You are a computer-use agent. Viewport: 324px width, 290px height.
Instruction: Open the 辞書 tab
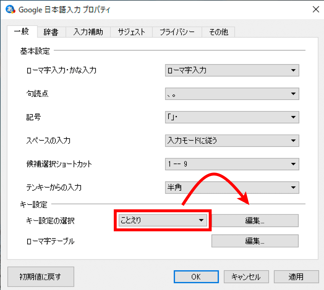pos(51,32)
